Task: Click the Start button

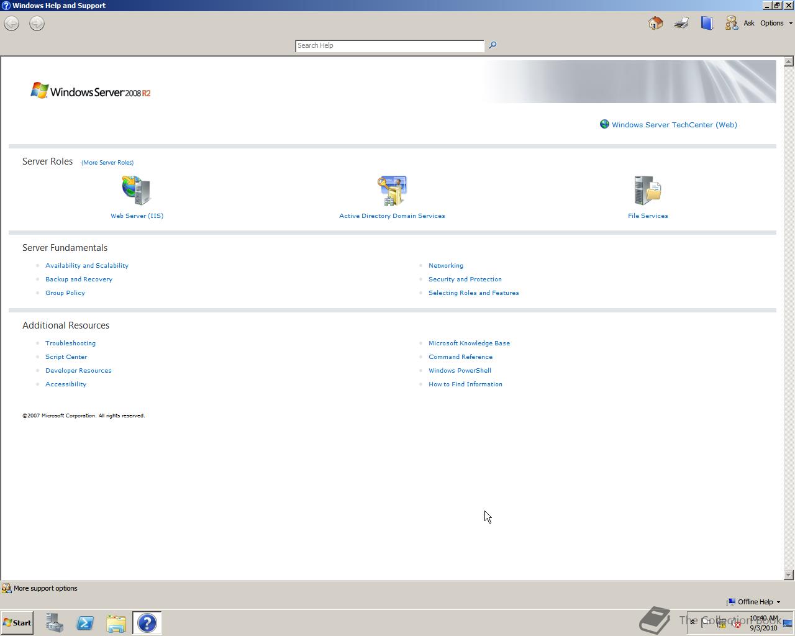Action: tap(17, 623)
